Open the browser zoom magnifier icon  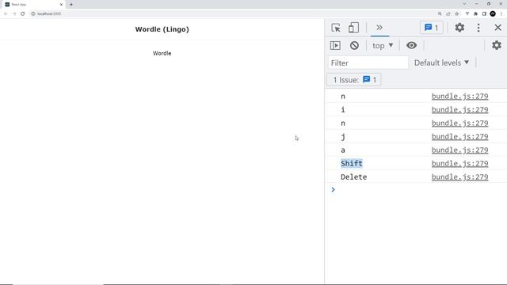[440, 13]
